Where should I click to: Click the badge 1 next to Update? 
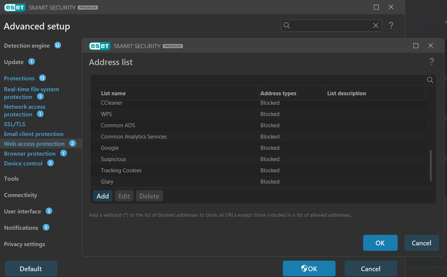coord(32,62)
